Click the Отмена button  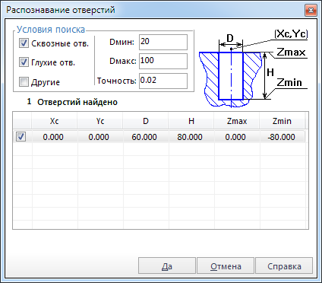pyautogui.click(x=226, y=266)
